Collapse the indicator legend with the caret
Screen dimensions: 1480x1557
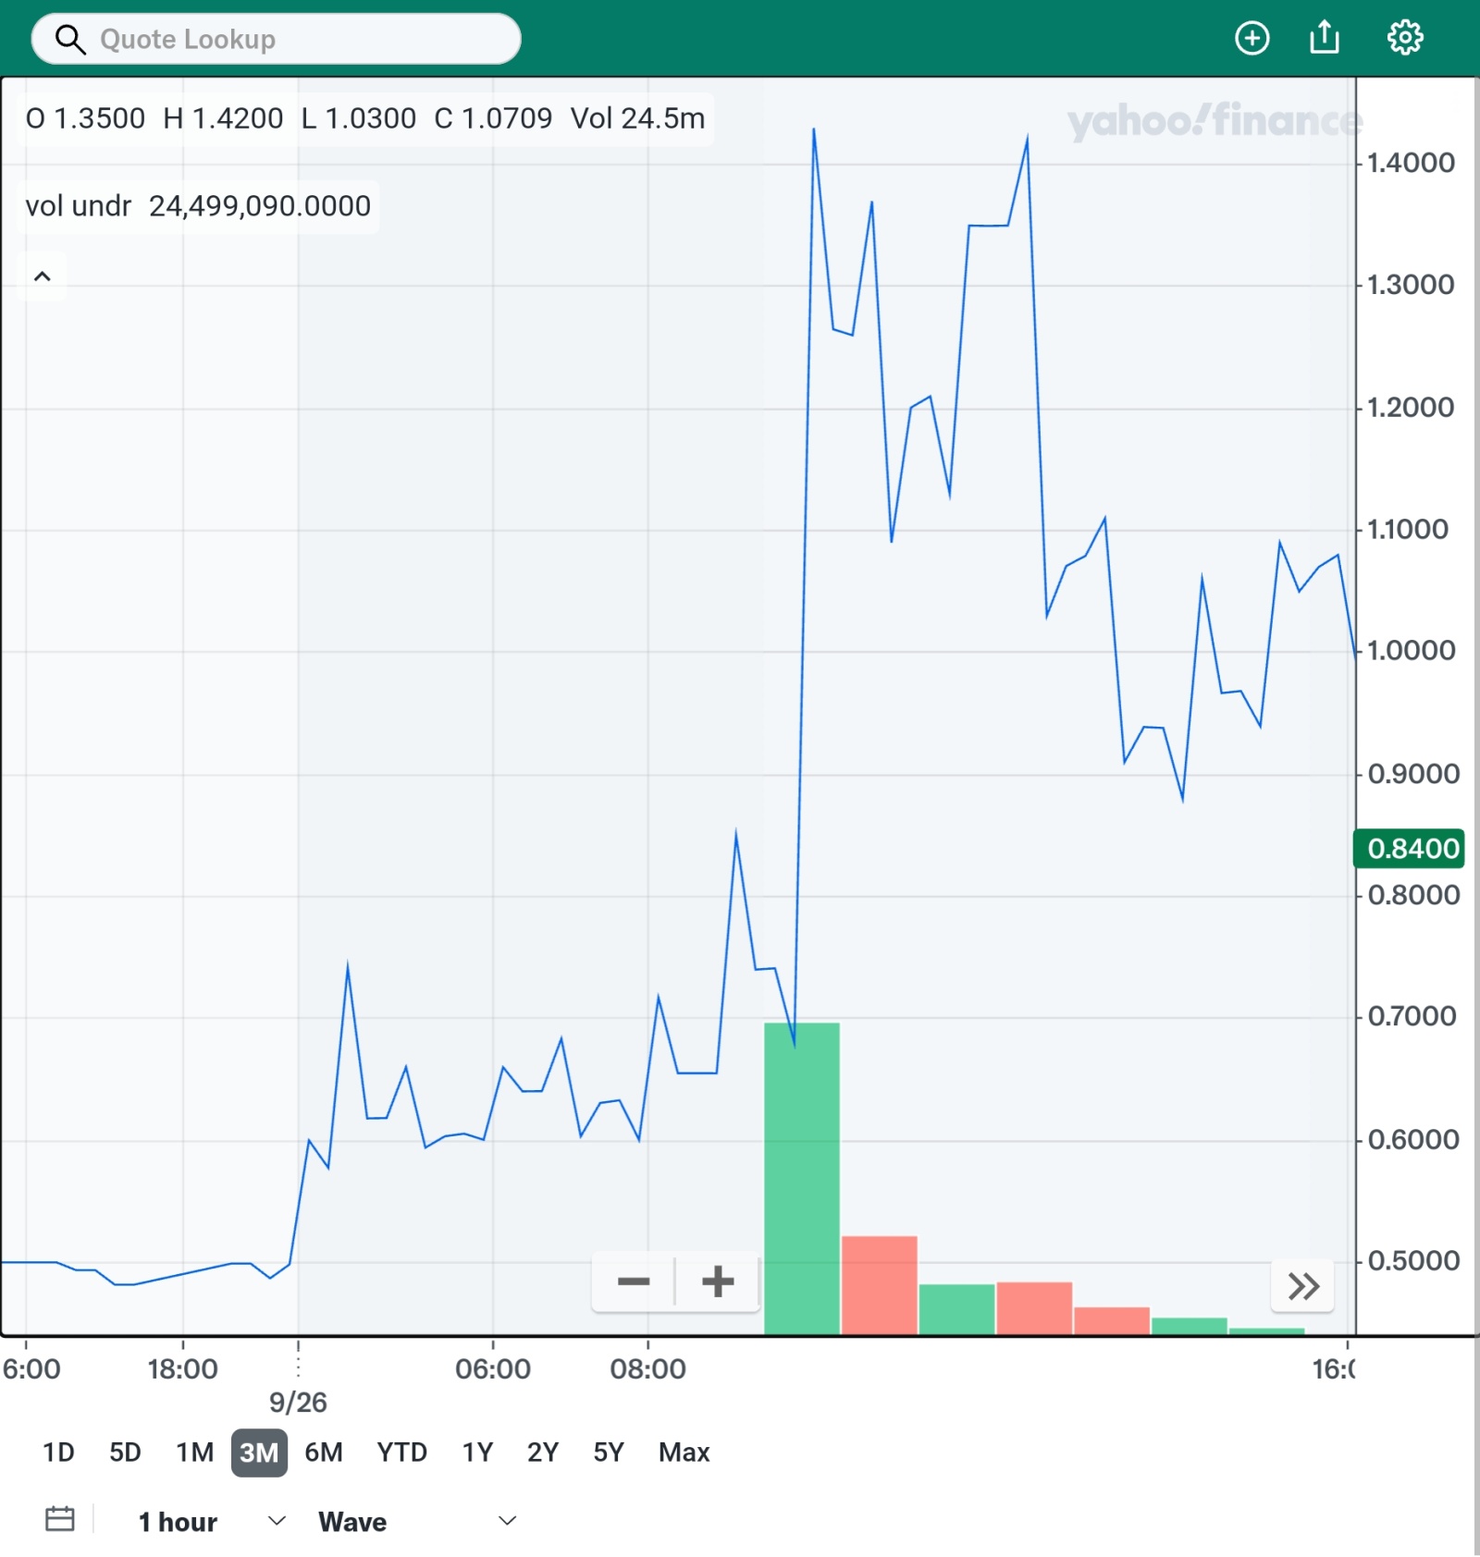point(43,276)
